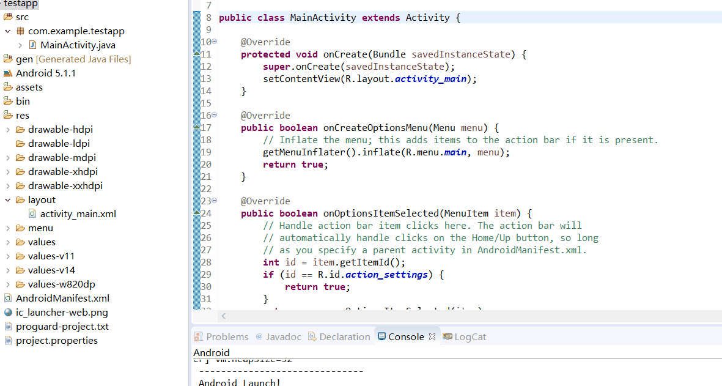Fold onOptionsItemSelected method at line 23
This screenshot has width=722, height=386.
214,201
